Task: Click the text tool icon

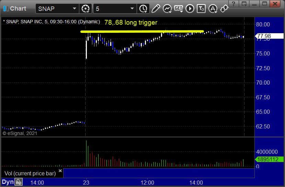Action: (201, 9)
